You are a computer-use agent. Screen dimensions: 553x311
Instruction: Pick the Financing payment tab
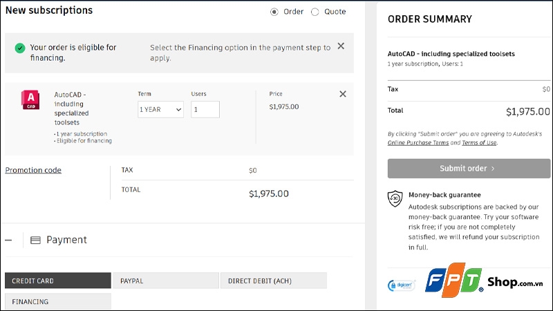pos(57,301)
